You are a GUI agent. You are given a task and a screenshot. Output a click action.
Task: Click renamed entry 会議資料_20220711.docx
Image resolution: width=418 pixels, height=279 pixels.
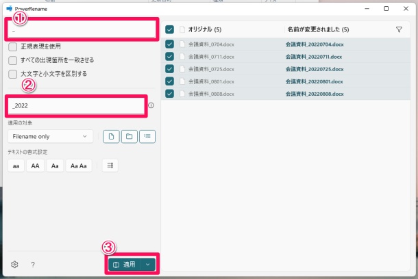coord(314,57)
